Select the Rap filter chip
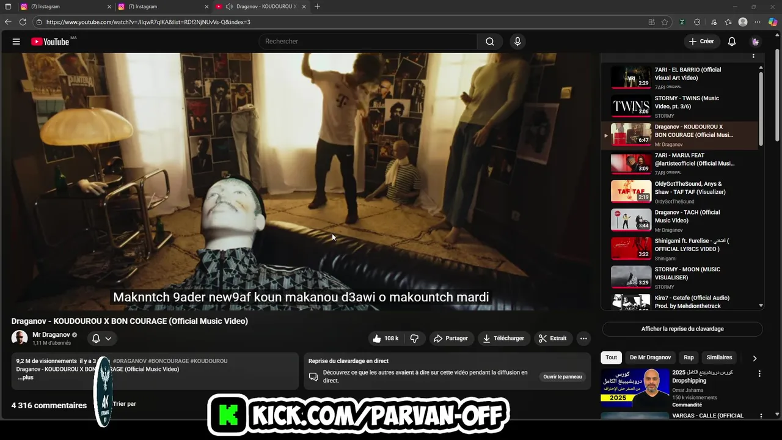 tap(689, 358)
